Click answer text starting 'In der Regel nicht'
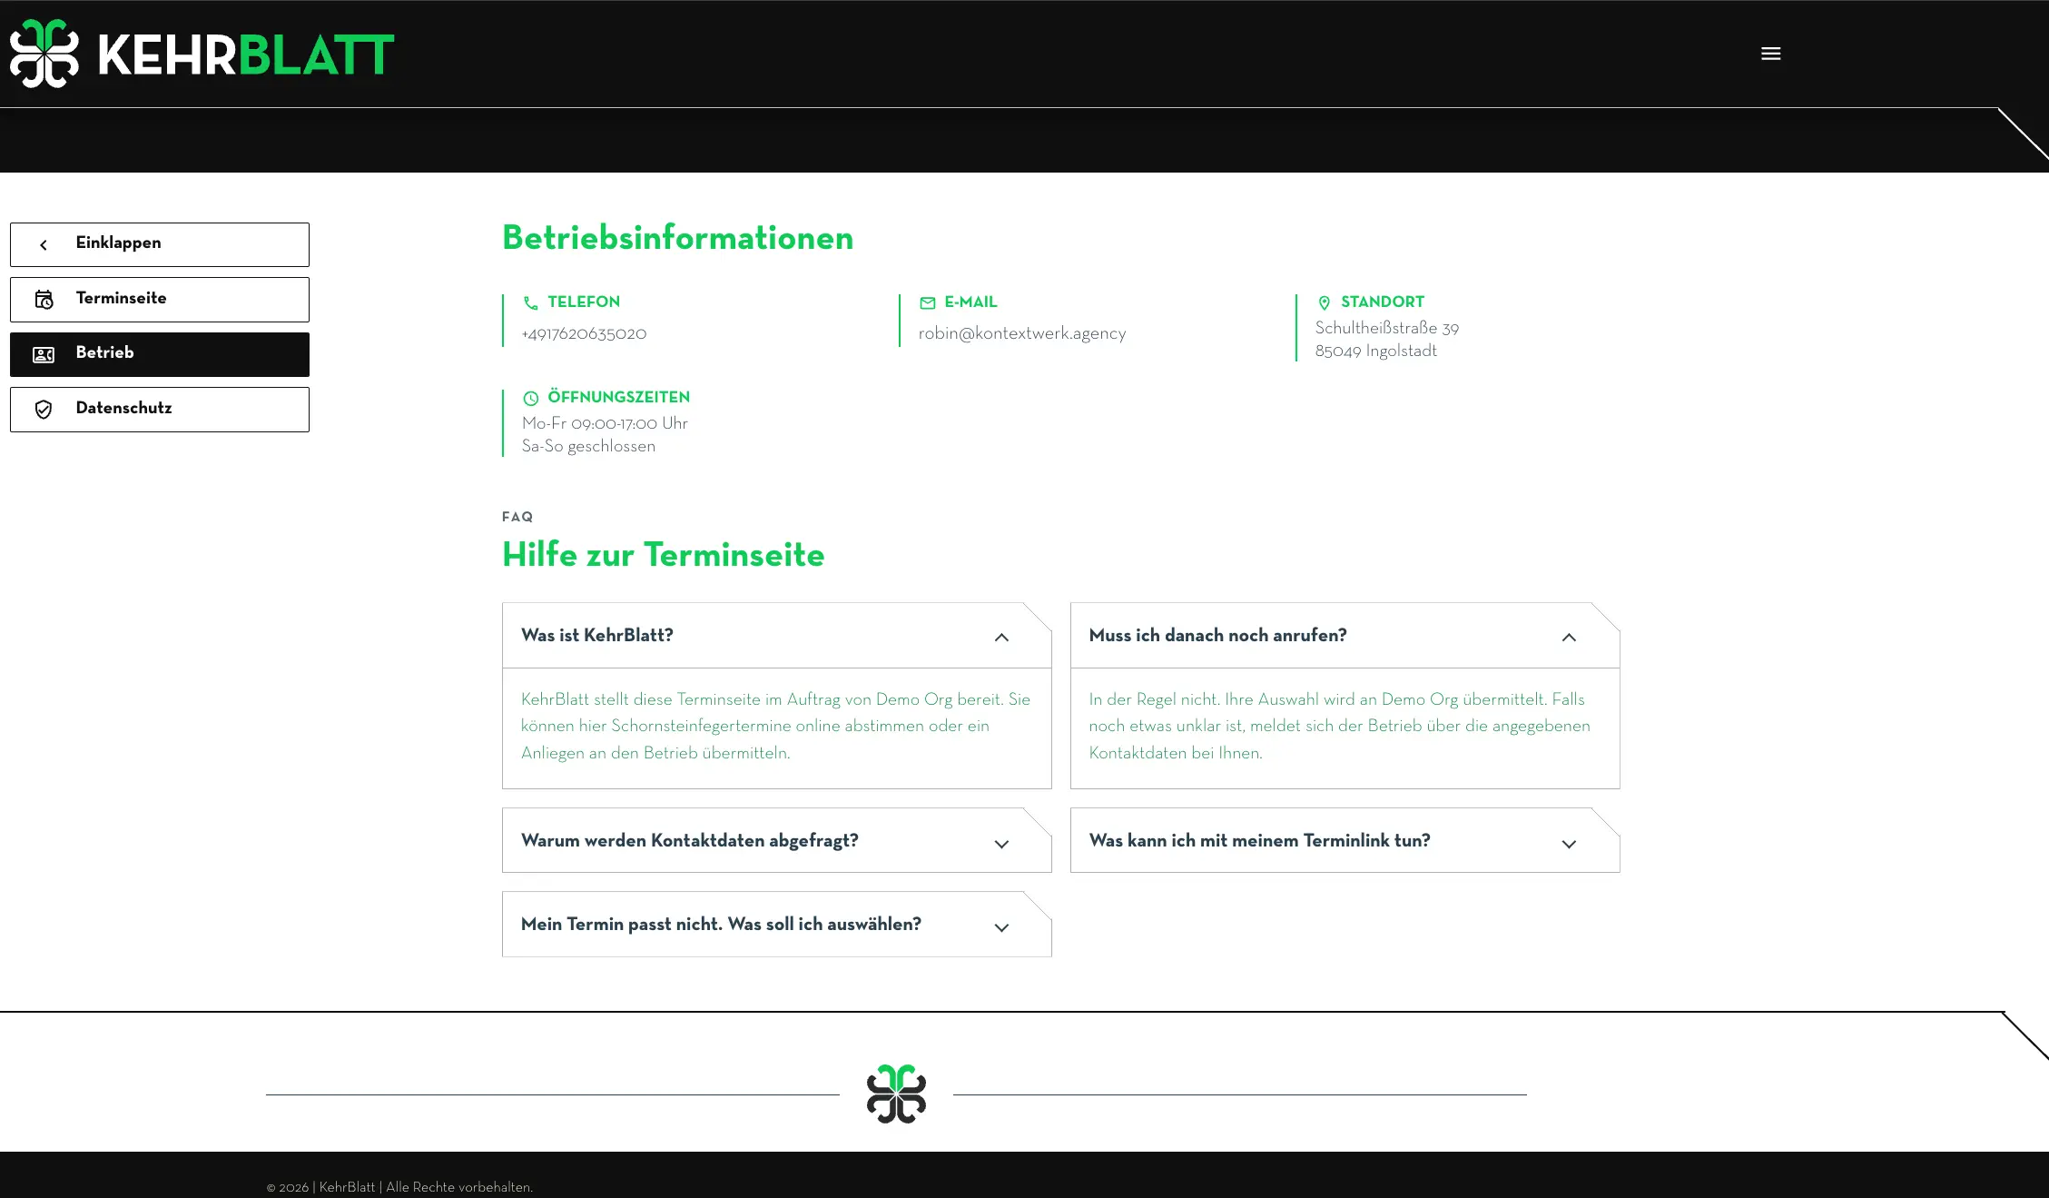Viewport: 2049px width, 1198px height. (x=1340, y=726)
